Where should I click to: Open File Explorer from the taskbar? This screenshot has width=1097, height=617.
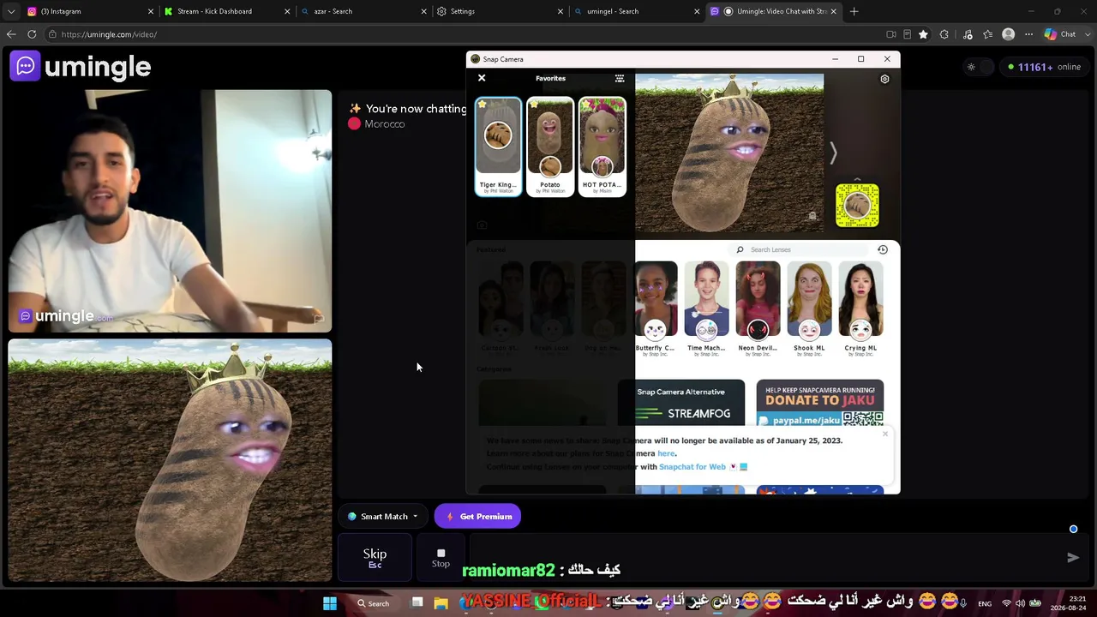[x=441, y=603]
